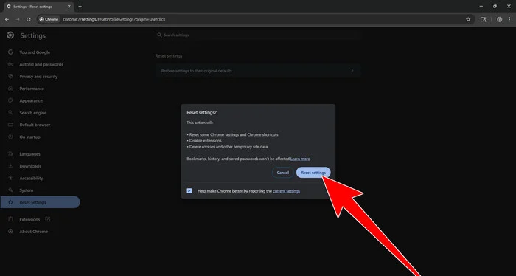Open Downloads settings section
Screen dimensions: 516x276
point(30,166)
